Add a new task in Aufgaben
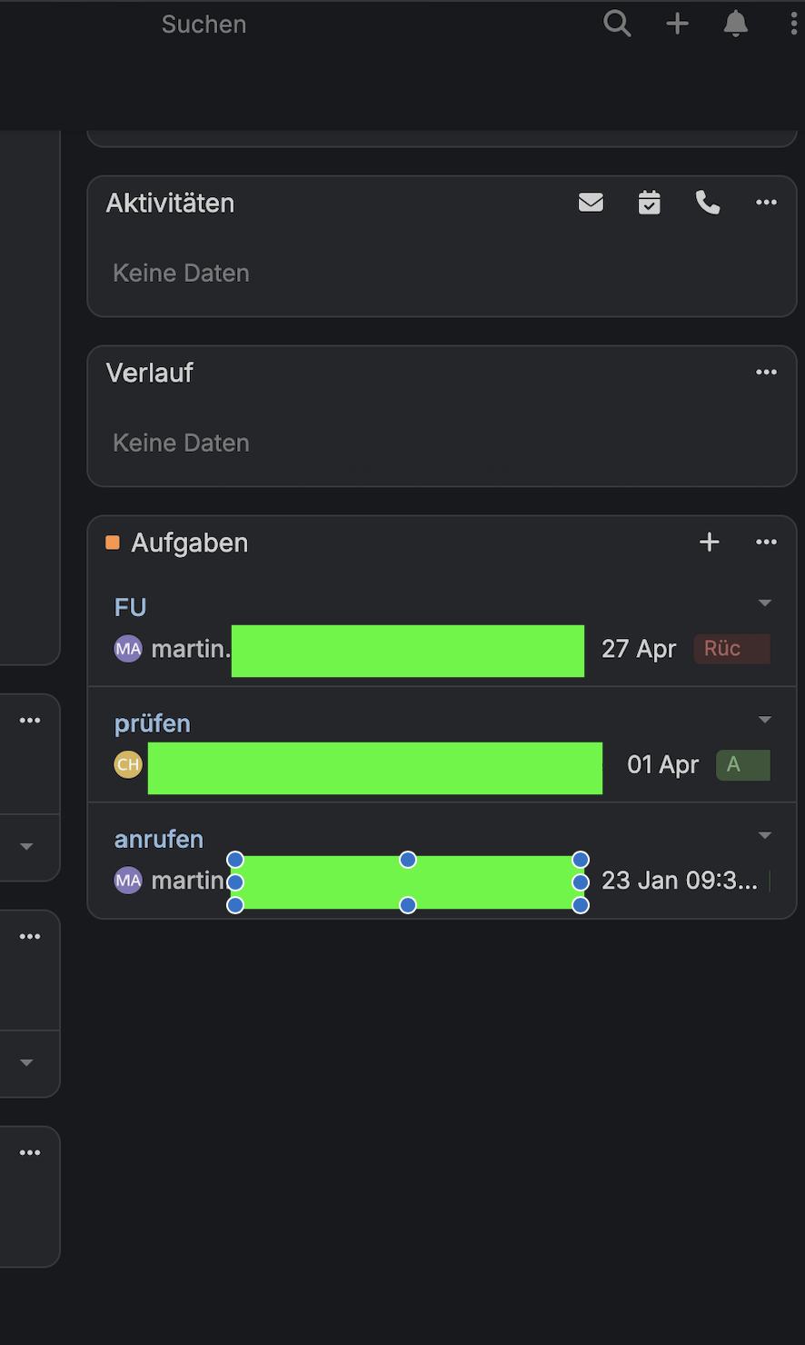The height and width of the screenshot is (1345, 805). tap(709, 543)
